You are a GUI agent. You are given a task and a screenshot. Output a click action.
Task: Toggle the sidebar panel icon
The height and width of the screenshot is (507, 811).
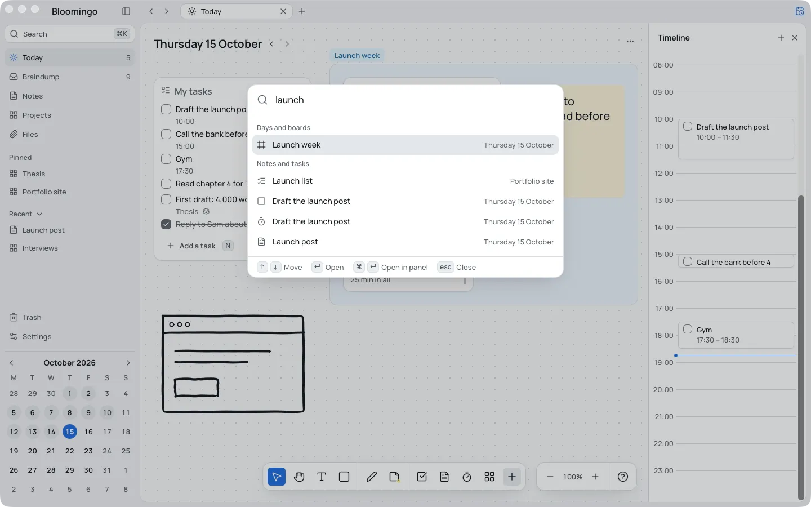[x=126, y=11]
